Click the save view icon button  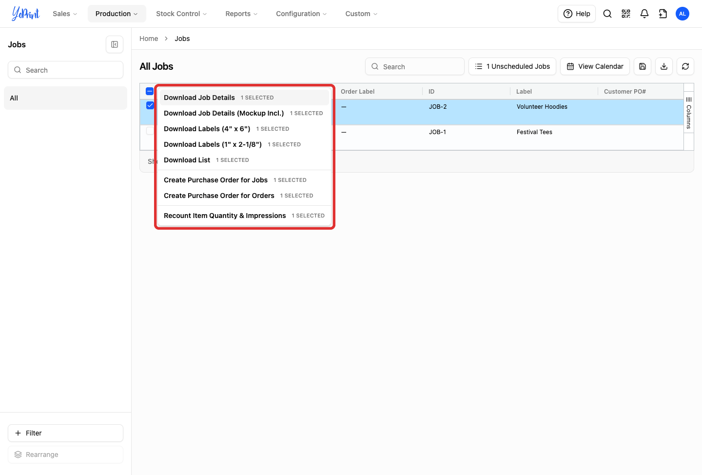point(643,66)
